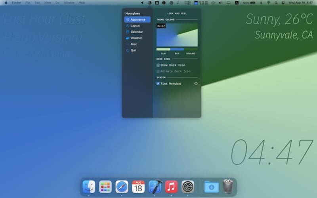Viewport: 317px width, 198px height.
Task: Click the location arrow menu bar icon
Action: pos(142,3)
